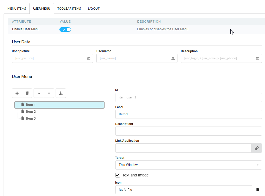Click the icon chooser next to fas fa-file
Screen dimensions: 265x196
point(258,189)
